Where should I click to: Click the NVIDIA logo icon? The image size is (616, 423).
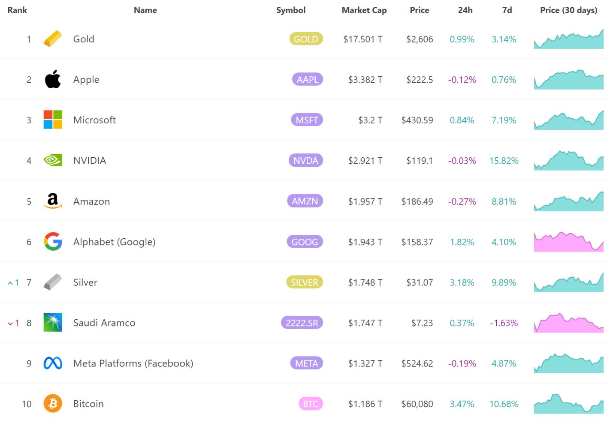(53, 160)
